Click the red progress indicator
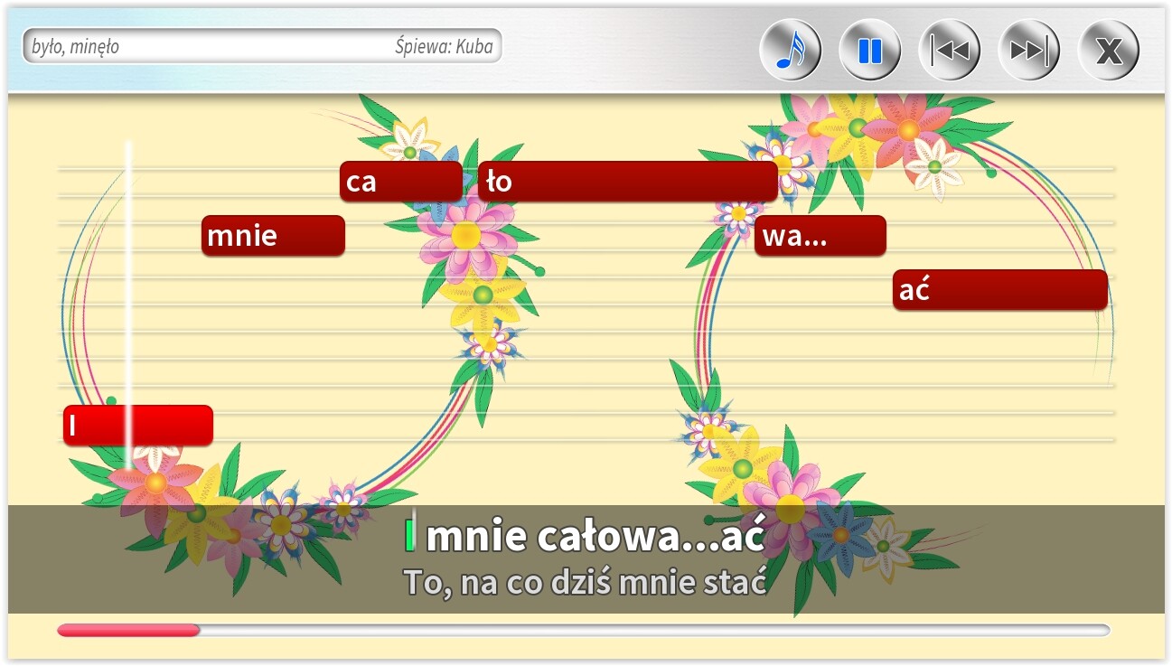 127,628
